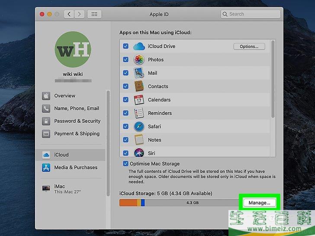
Task: Disable Optimise Mac Storage checkbox
Action: coord(126,163)
